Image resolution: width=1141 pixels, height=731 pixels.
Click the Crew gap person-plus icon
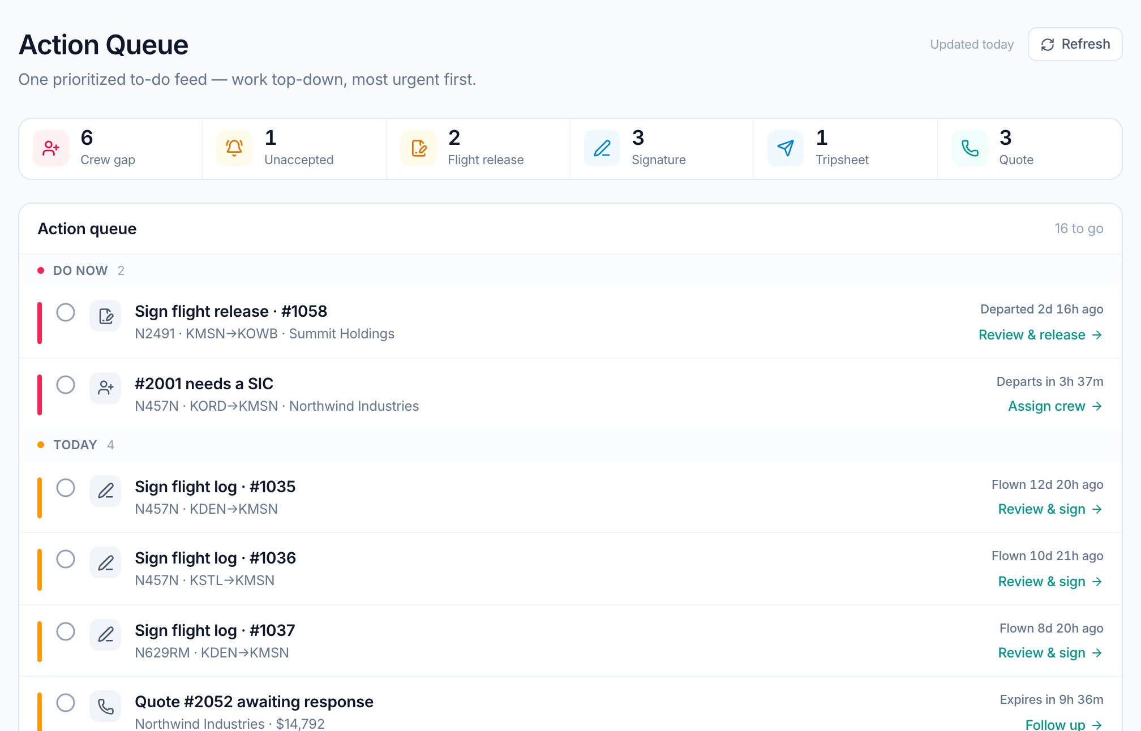pos(51,149)
